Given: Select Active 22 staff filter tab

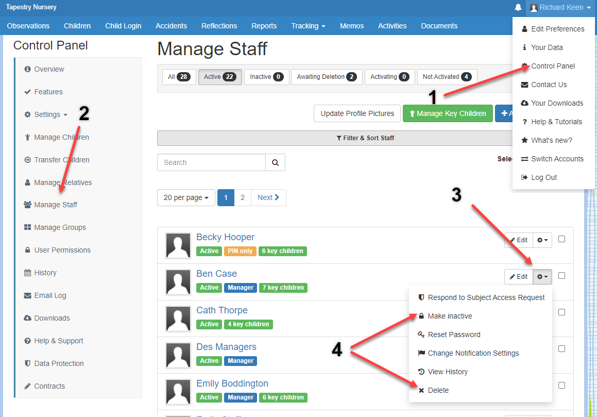Looking at the screenshot, I should click(x=220, y=77).
